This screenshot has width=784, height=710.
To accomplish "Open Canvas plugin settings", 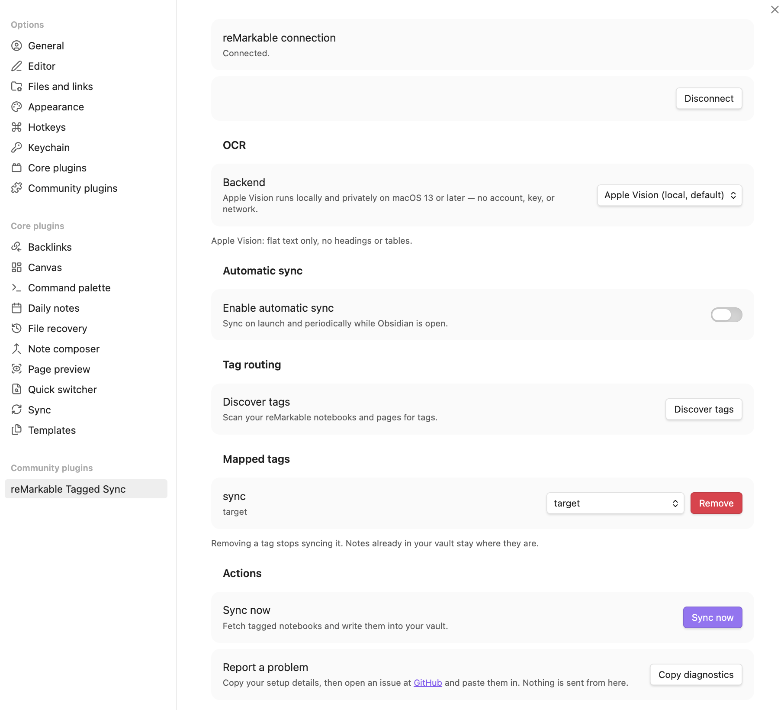I will 86,268.
